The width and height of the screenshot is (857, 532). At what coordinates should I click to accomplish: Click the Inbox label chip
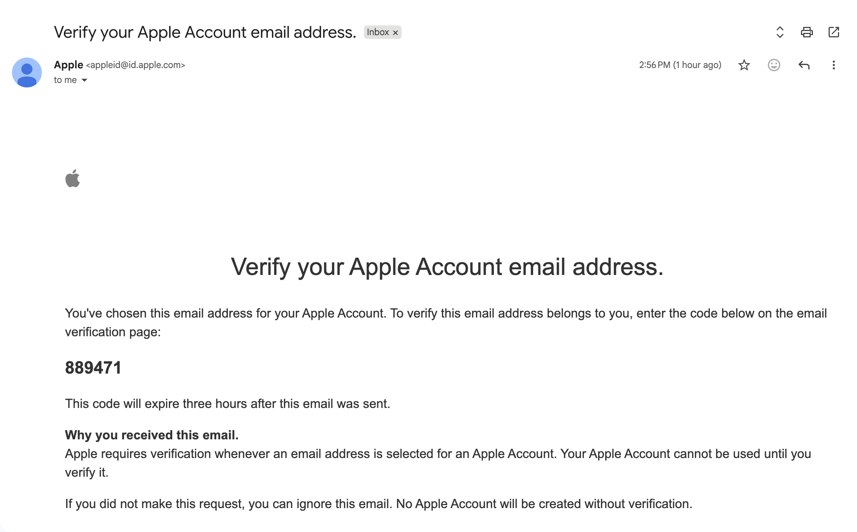(x=378, y=32)
